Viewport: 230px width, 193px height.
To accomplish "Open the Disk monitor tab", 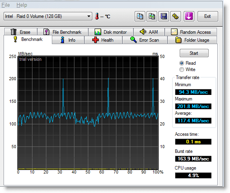I will click(x=111, y=32).
